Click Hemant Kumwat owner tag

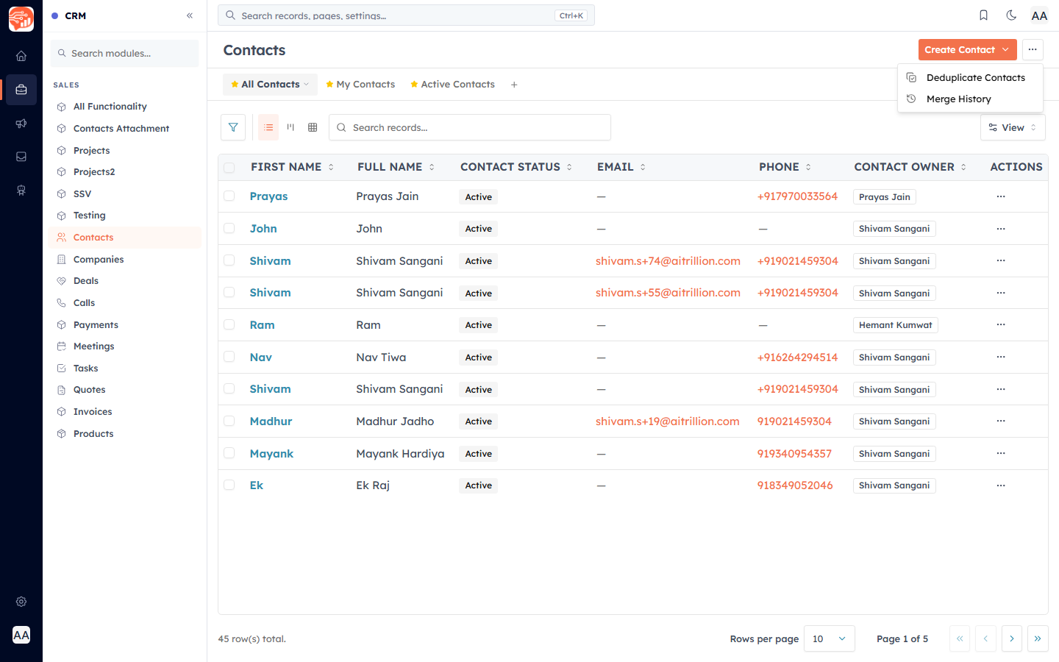pos(895,325)
